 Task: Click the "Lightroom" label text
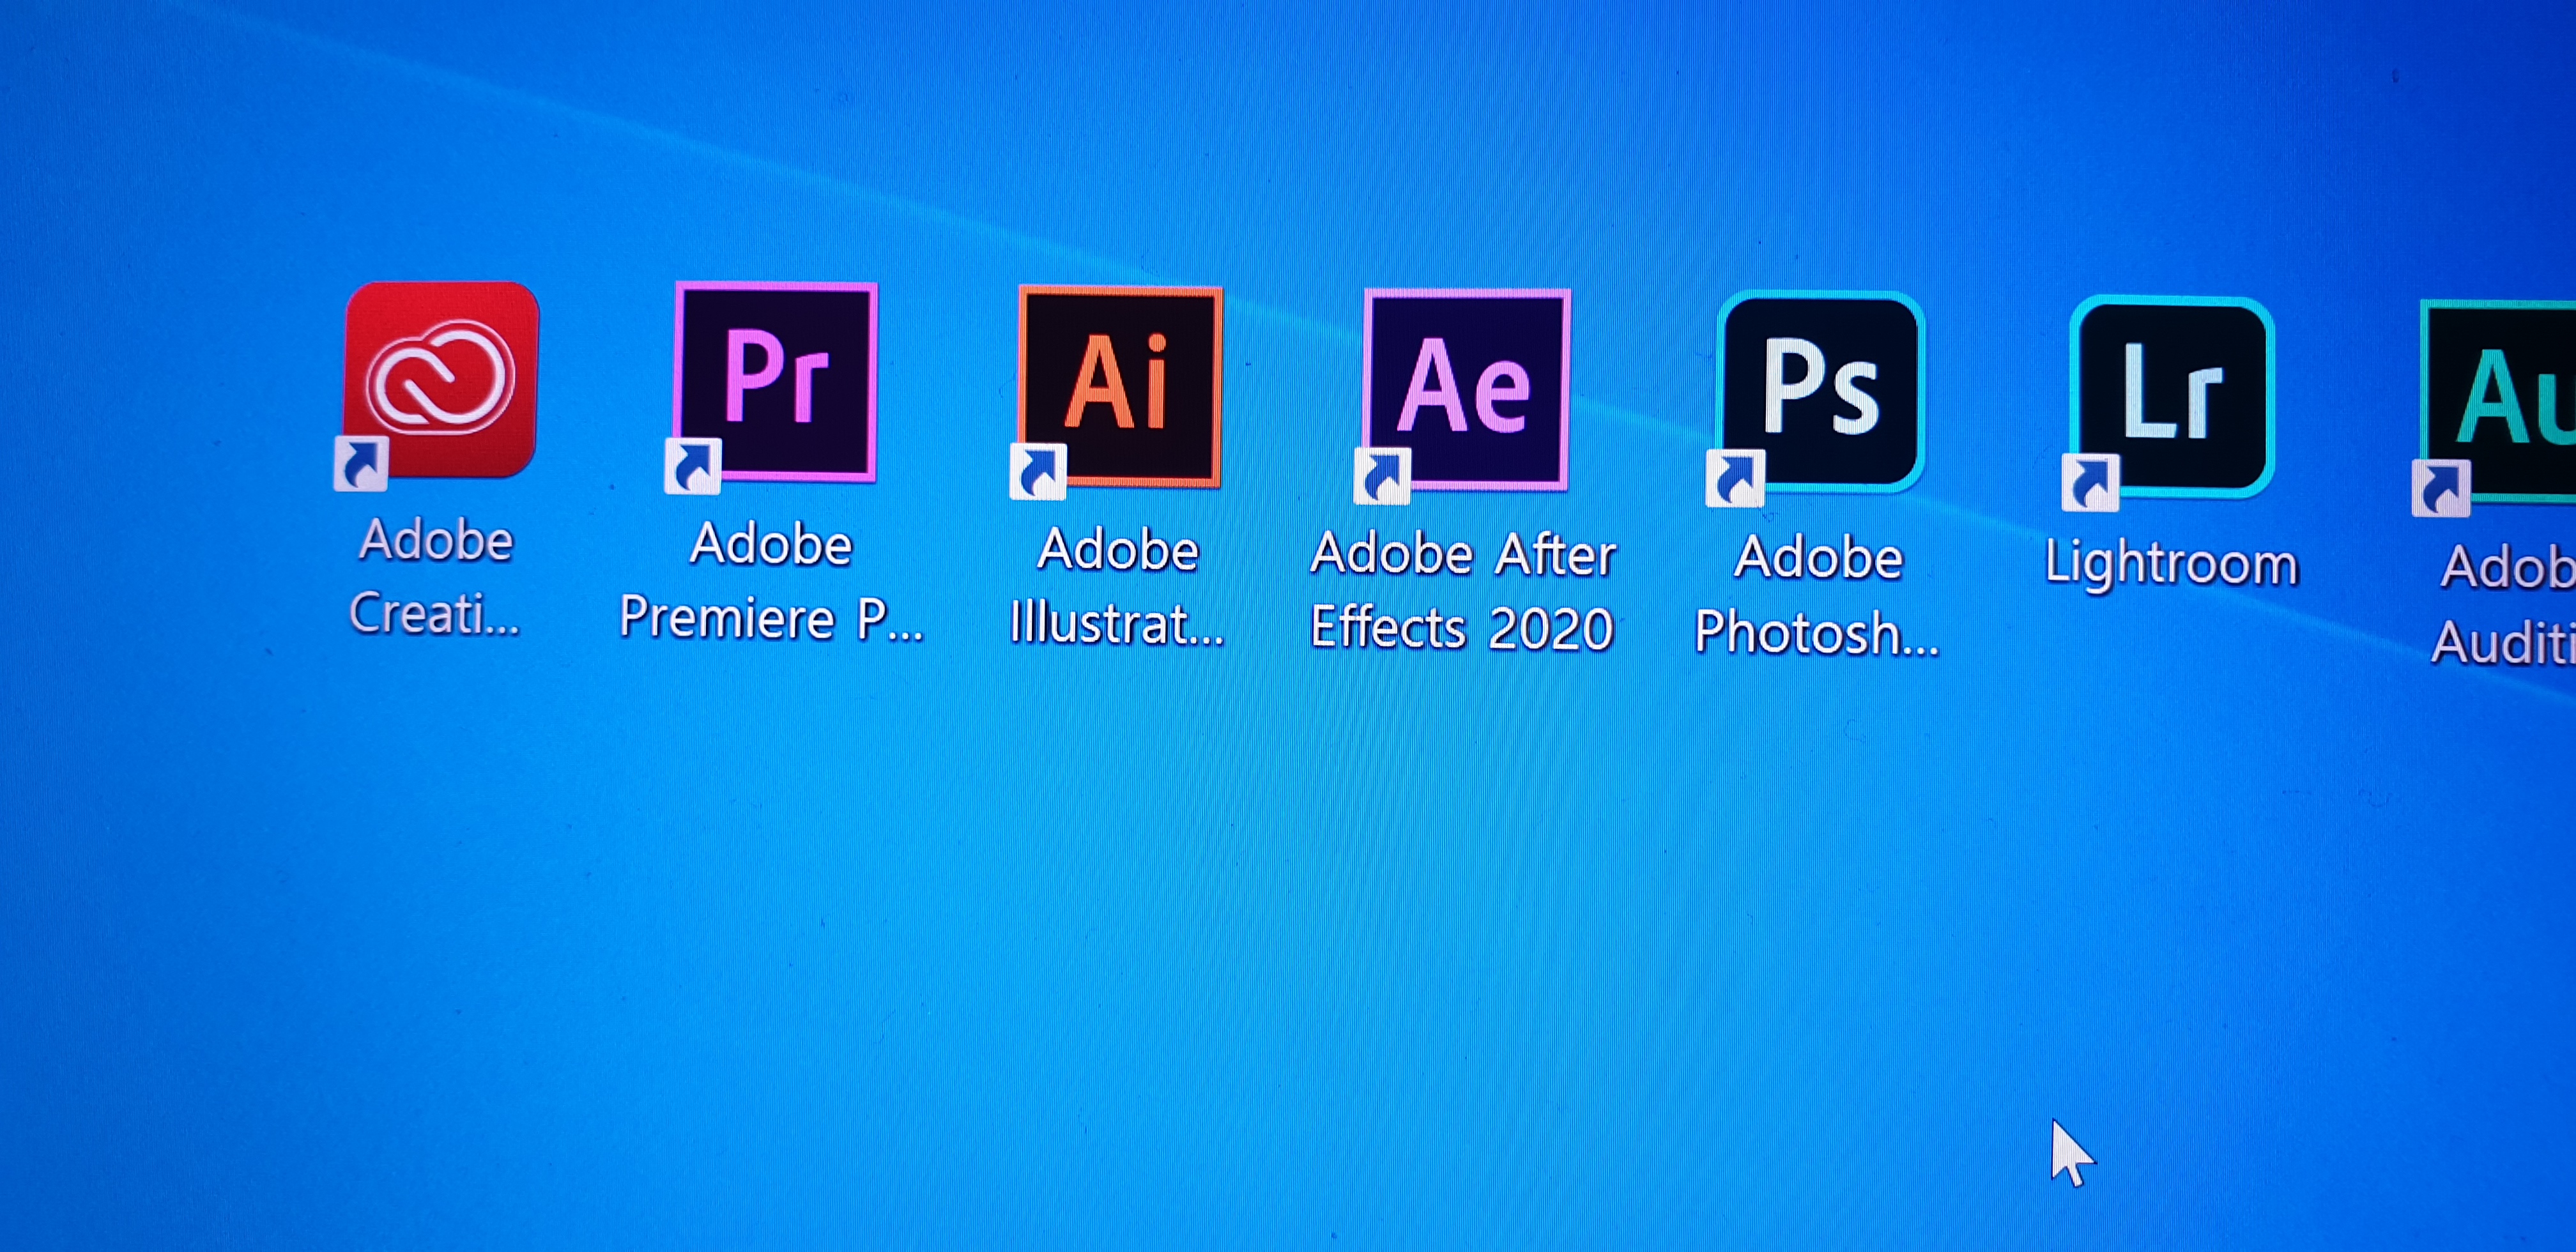pyautogui.click(x=2172, y=565)
